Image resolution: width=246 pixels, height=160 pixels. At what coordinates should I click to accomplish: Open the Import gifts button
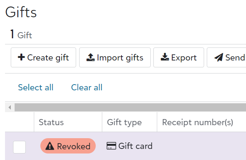(x=115, y=57)
